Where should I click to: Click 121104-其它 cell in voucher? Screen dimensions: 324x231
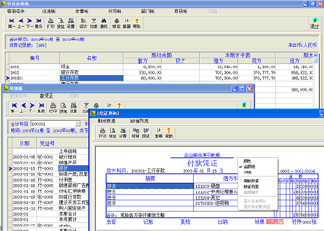pyautogui.click(x=216, y=198)
